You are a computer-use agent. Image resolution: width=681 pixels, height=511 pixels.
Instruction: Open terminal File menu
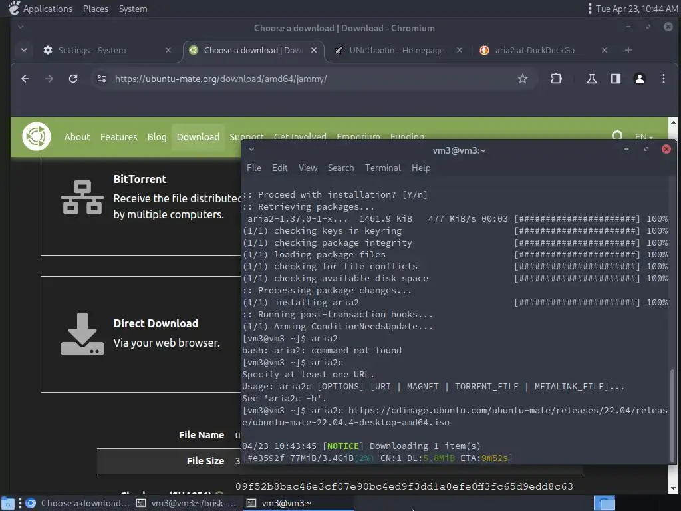[253, 168]
